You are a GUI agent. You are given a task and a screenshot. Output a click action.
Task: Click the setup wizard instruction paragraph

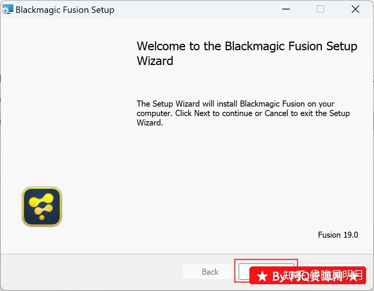click(x=243, y=113)
